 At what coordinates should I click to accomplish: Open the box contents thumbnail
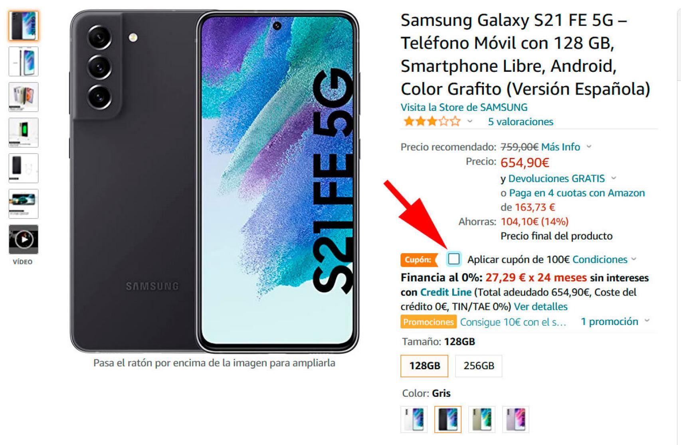[x=24, y=168]
